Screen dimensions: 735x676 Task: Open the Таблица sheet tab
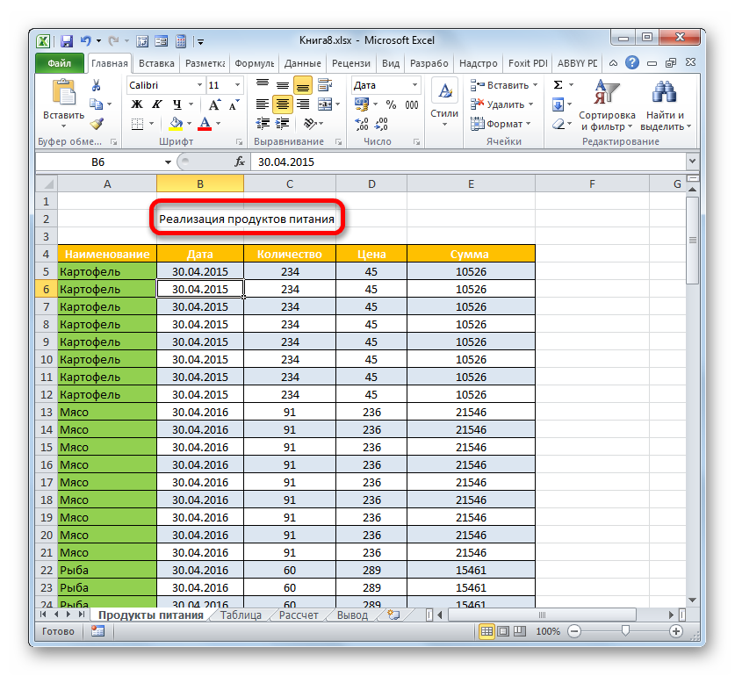[x=240, y=615]
